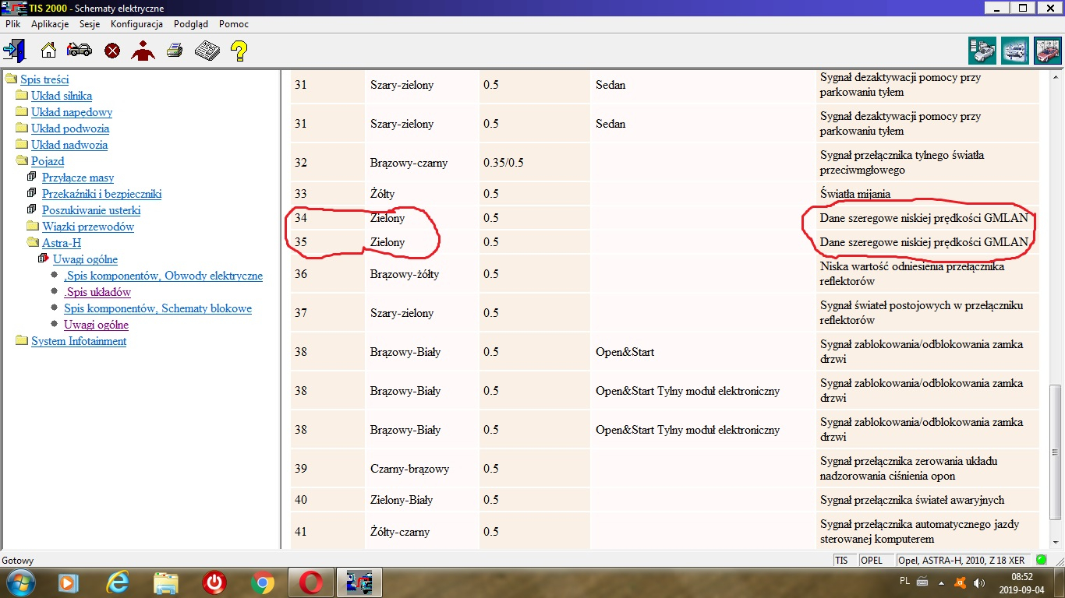Select the 'Zielony-Biały' wire color cell
Viewport: 1065px width, 598px height.
422,500
